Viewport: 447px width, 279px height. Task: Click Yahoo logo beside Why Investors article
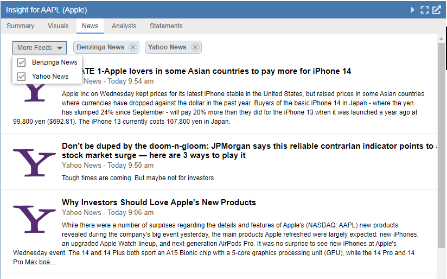(x=35, y=219)
